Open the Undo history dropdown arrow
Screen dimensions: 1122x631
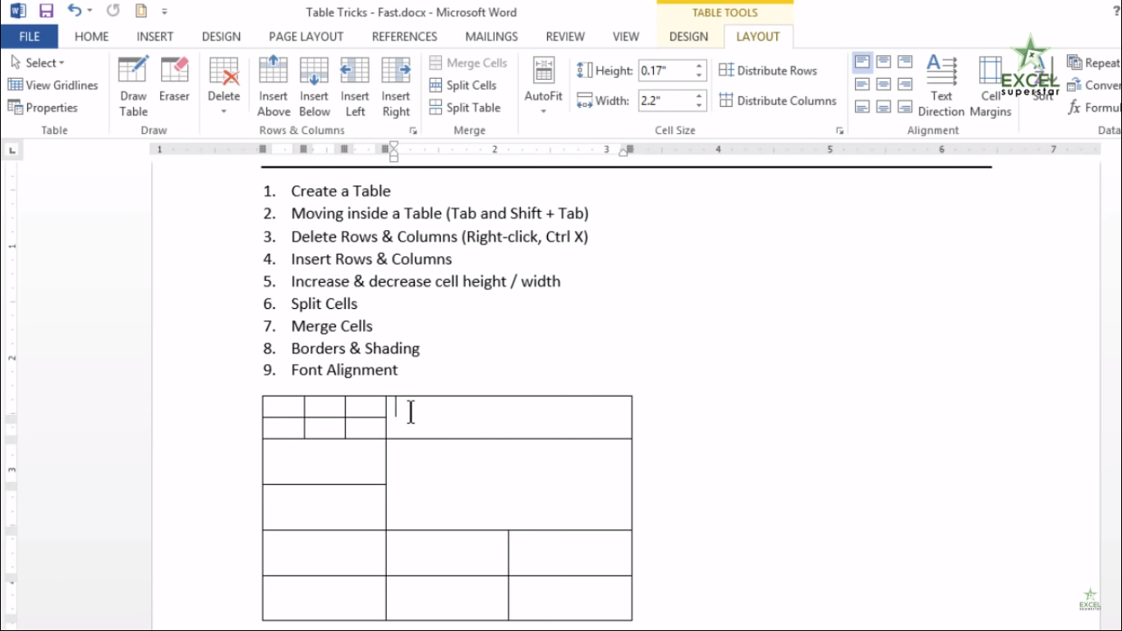pos(90,12)
